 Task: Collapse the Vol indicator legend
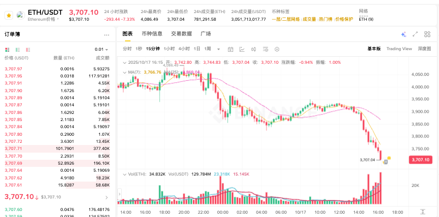pos(124,174)
